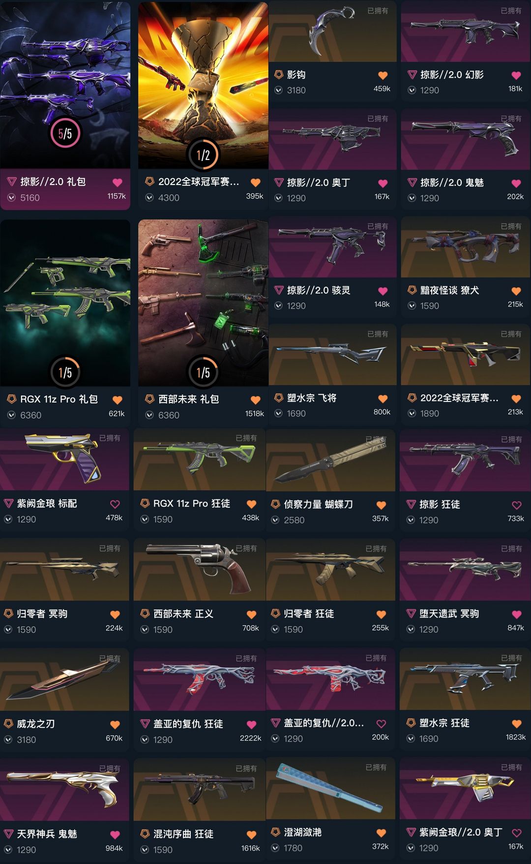Click the 1/5 progress ring on RGX 11z Pro 礼包
Image resolution: width=531 pixels, height=864 pixels.
(x=65, y=372)
